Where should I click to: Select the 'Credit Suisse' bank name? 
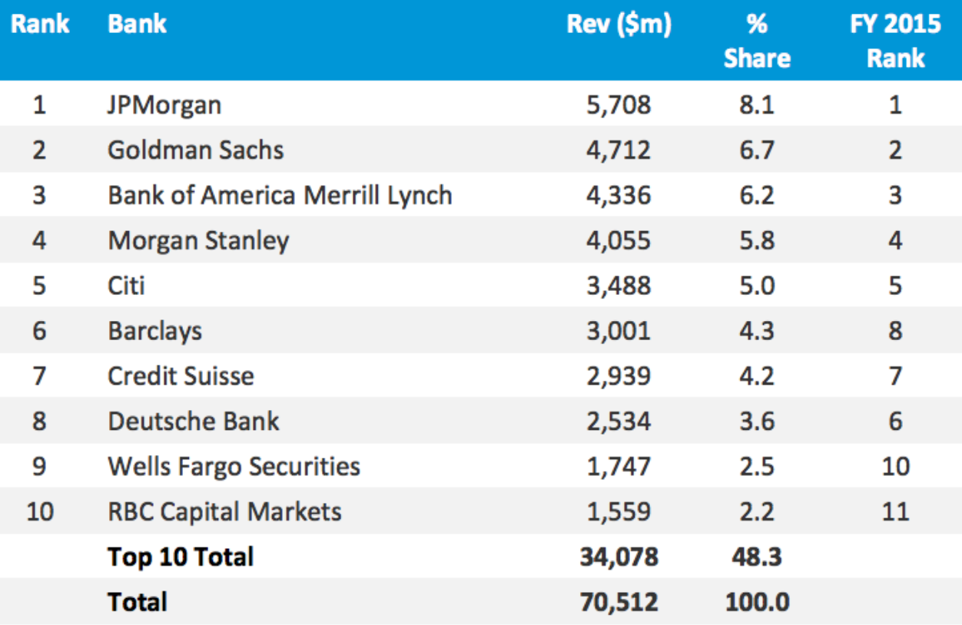pos(181,376)
